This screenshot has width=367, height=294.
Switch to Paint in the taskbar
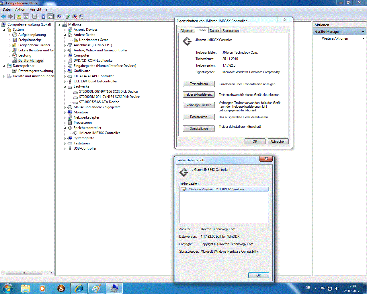tap(96, 288)
